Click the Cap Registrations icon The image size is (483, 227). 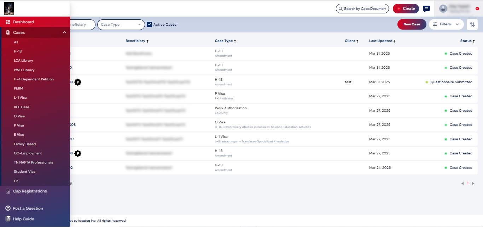click(x=8, y=191)
